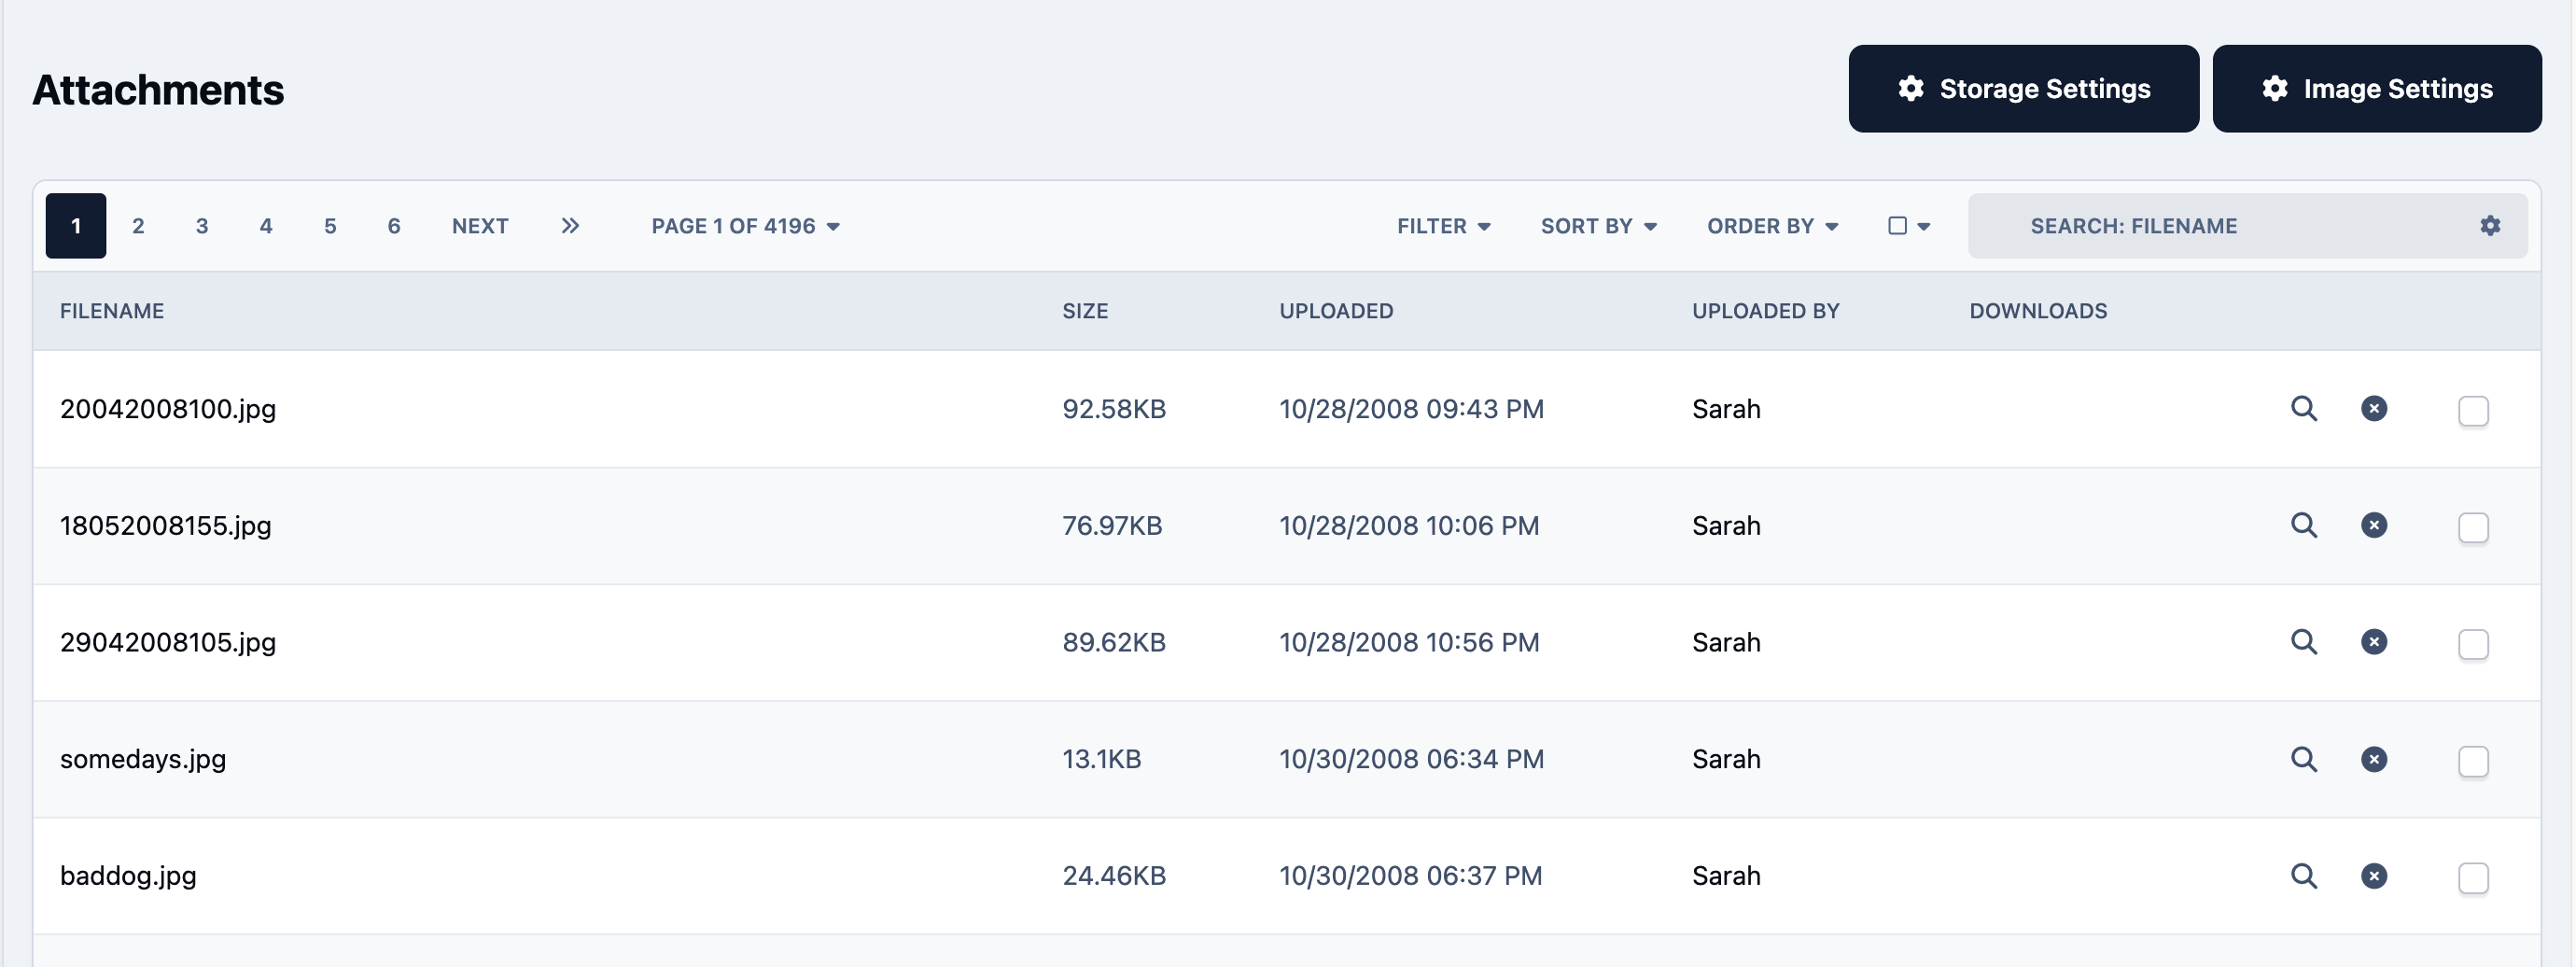View the 20042008100.jpg attachment with magnifier icon
The width and height of the screenshot is (2576, 967).
click(x=2304, y=409)
